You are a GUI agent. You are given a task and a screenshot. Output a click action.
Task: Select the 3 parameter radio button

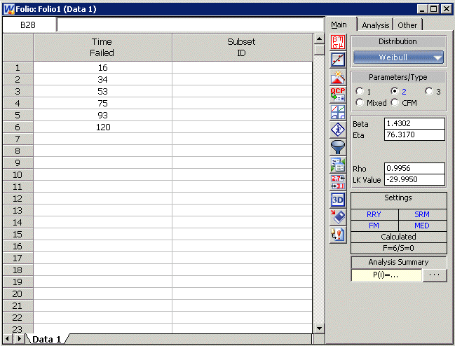pyautogui.click(x=429, y=91)
